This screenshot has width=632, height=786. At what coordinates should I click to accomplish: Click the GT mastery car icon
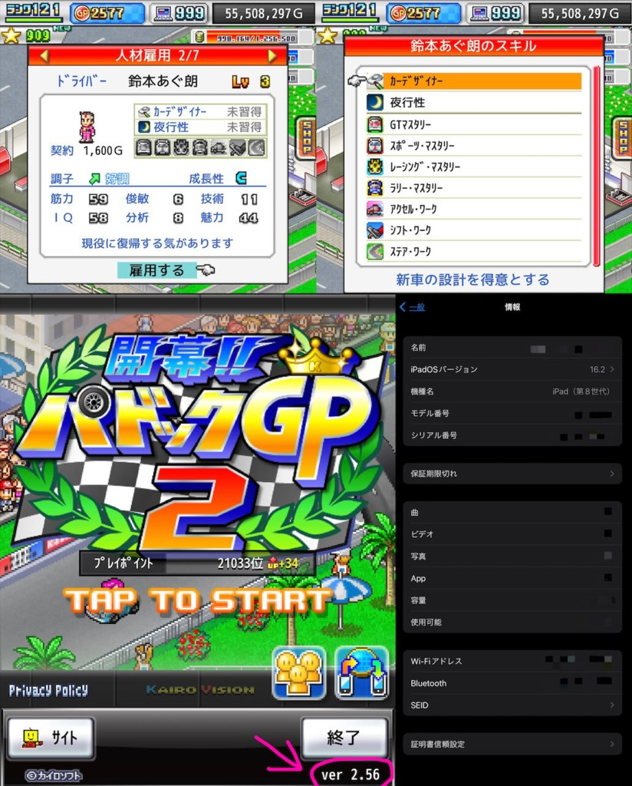[375, 124]
